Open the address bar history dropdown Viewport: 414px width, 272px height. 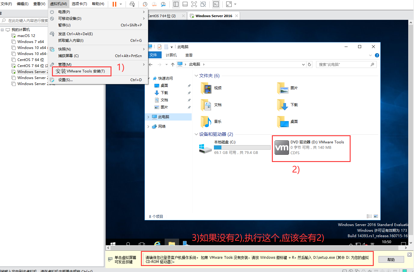click(303, 65)
